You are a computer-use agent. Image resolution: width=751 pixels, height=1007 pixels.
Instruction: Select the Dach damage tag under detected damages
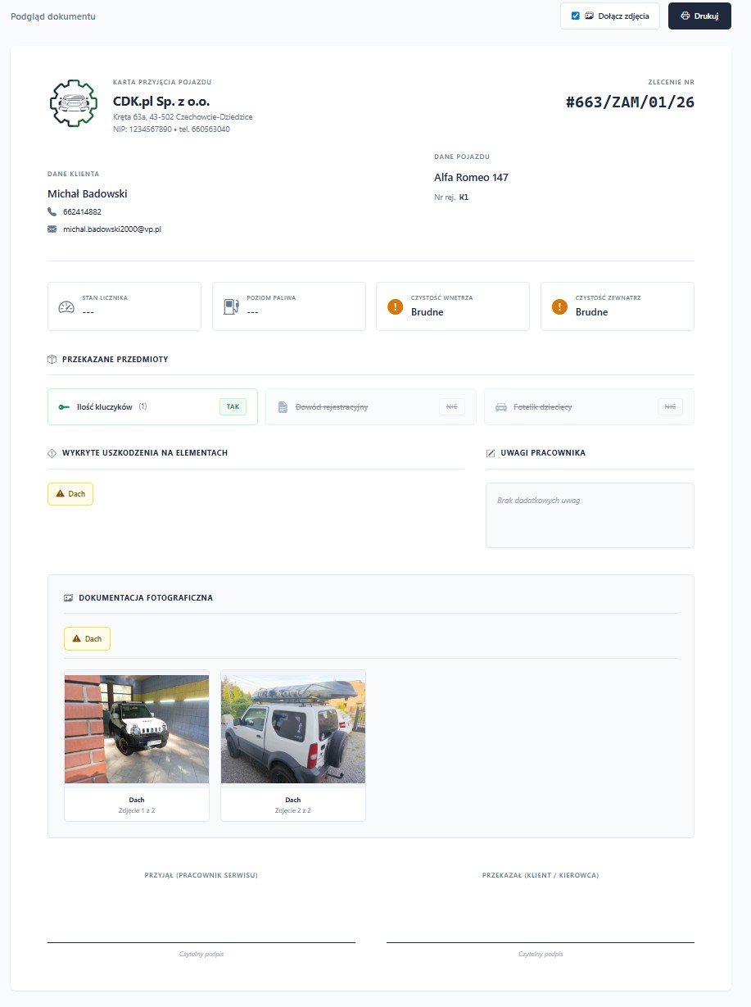click(x=70, y=494)
